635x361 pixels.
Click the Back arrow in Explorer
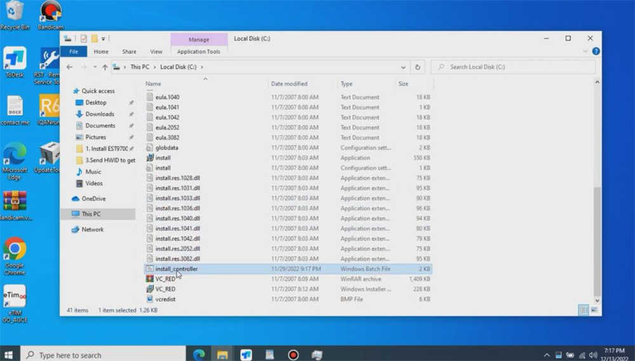click(70, 67)
